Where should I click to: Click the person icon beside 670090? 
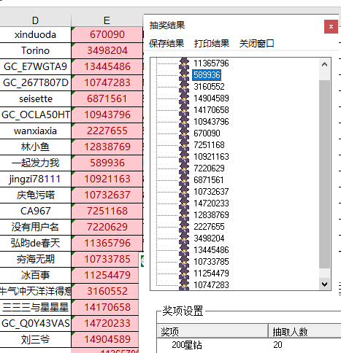pos(184,133)
